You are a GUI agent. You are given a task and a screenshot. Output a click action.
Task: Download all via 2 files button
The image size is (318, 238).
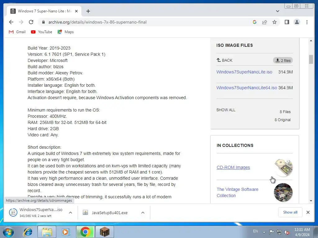pyautogui.click(x=283, y=60)
